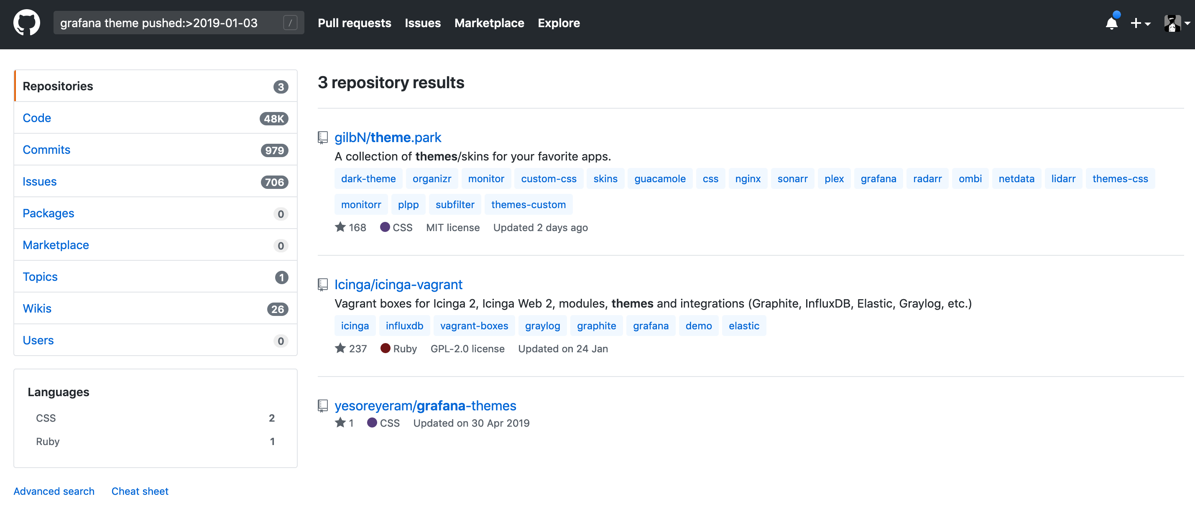Click the repo icon beside gilbN/theme.park
This screenshot has height=514, width=1195.
pos(322,137)
